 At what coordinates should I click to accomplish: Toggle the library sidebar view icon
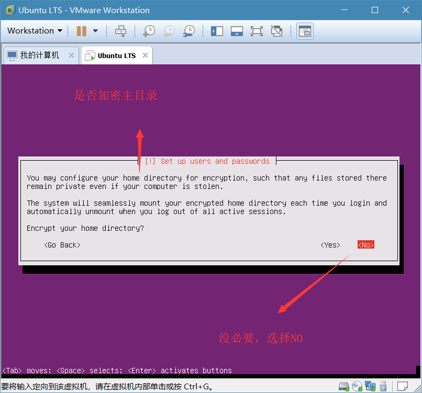click(x=217, y=31)
